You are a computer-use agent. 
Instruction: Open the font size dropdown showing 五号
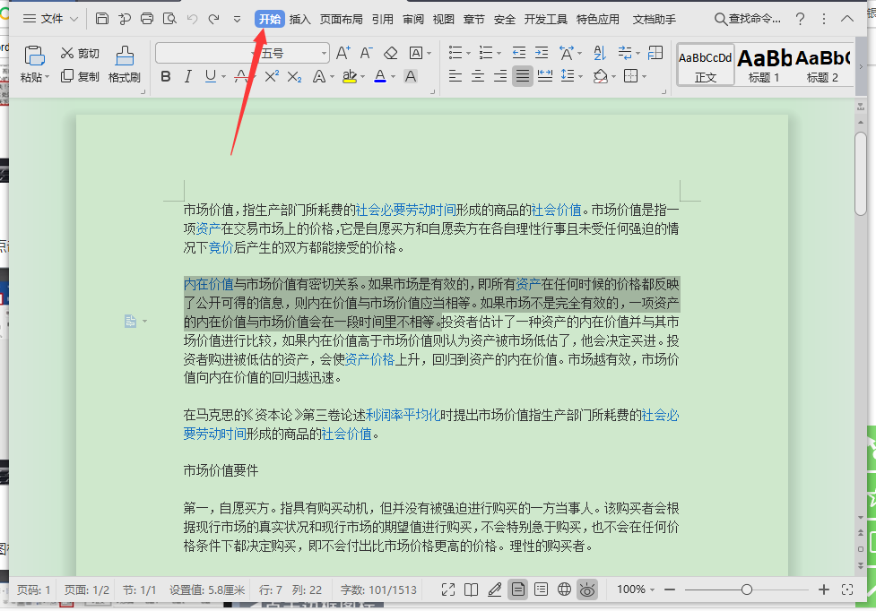pyautogui.click(x=324, y=54)
